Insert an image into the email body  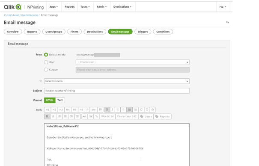(x=91, y=116)
